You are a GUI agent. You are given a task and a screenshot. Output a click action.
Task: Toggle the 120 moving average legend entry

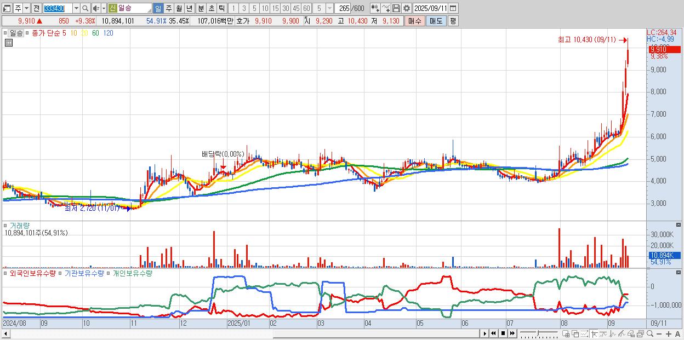pyautogui.click(x=108, y=33)
